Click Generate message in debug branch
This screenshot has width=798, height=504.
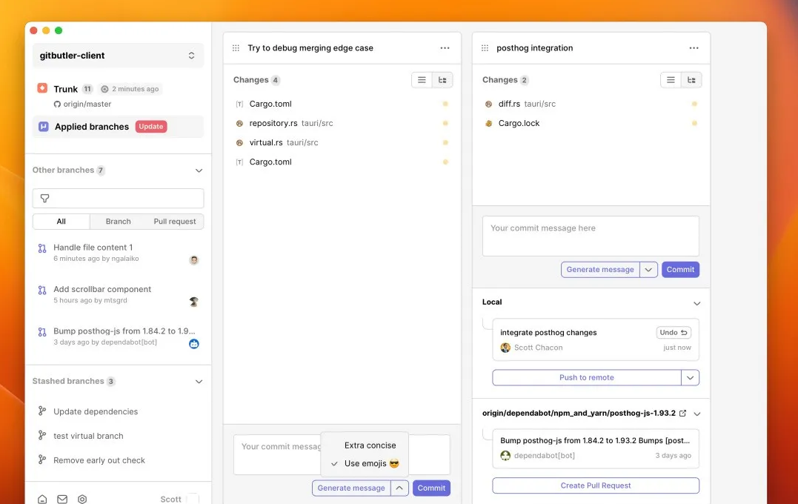(351, 488)
